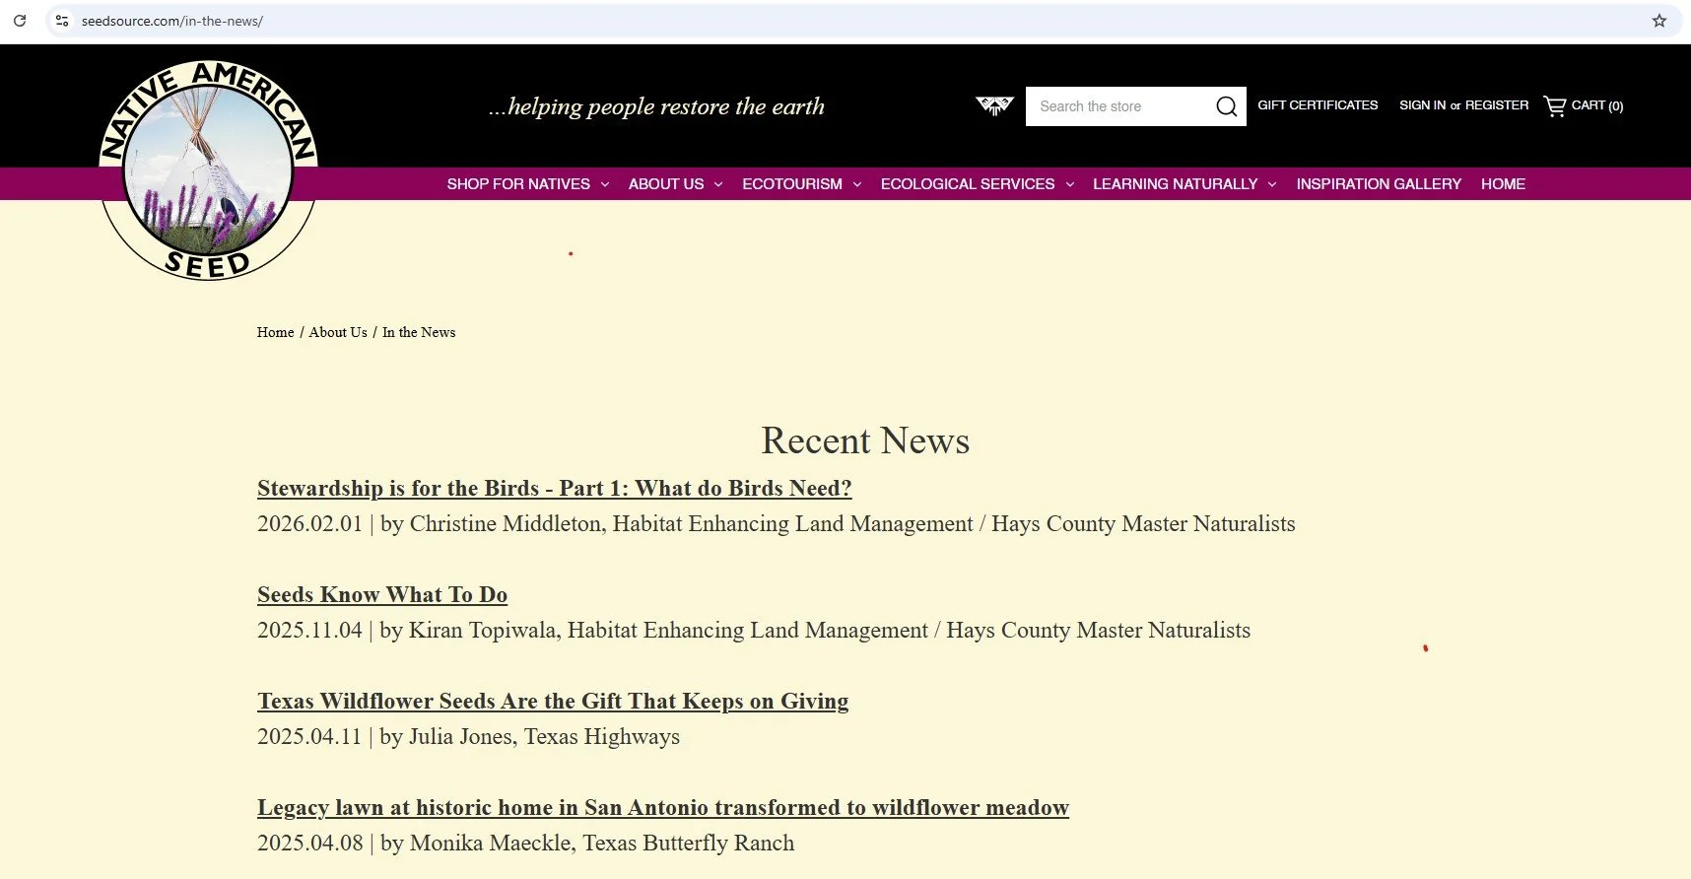Click the Register link
This screenshot has width=1691, height=879.
[x=1497, y=105]
